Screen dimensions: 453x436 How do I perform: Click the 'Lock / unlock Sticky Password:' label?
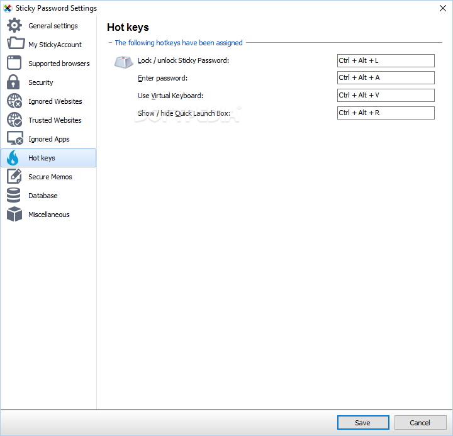point(184,60)
